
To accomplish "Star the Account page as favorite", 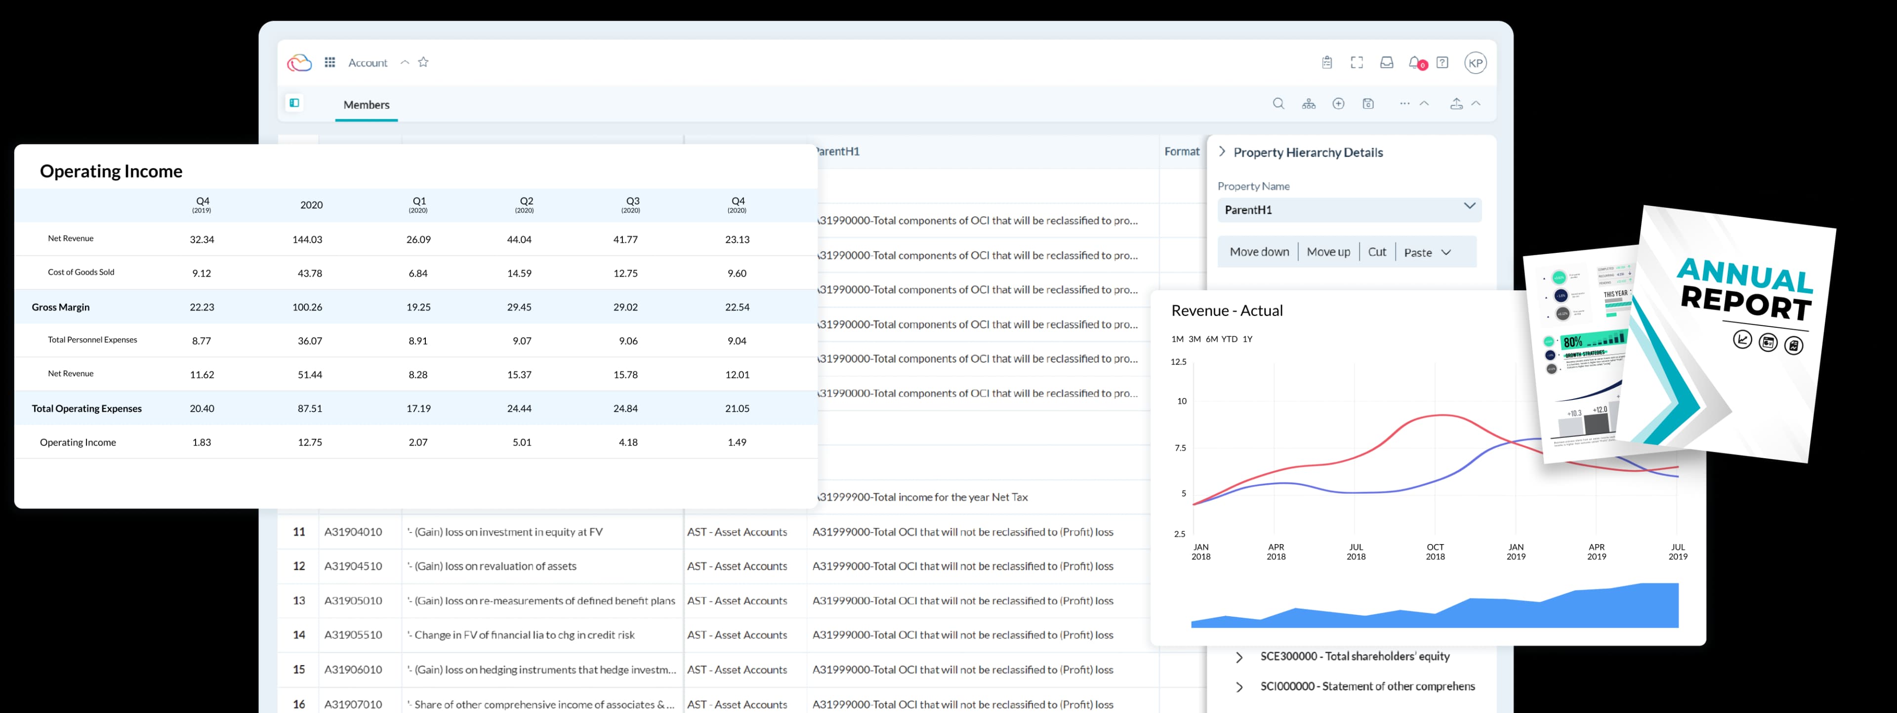I will point(423,63).
